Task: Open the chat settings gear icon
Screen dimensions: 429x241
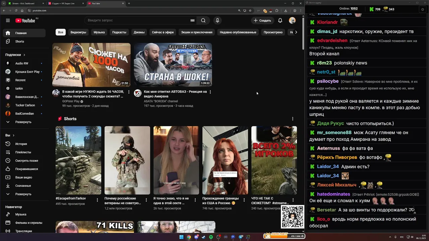Action: (422, 9)
